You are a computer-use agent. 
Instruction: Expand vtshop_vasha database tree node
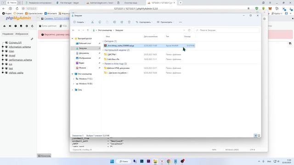3,72
